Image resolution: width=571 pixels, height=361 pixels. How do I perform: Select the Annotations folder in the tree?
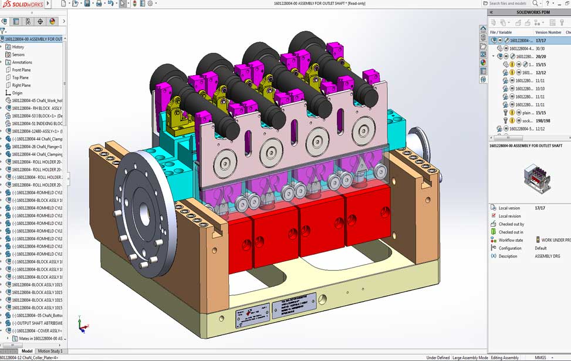point(22,62)
